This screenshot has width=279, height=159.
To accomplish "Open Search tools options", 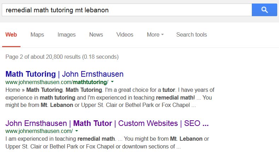I will (x=192, y=34).
